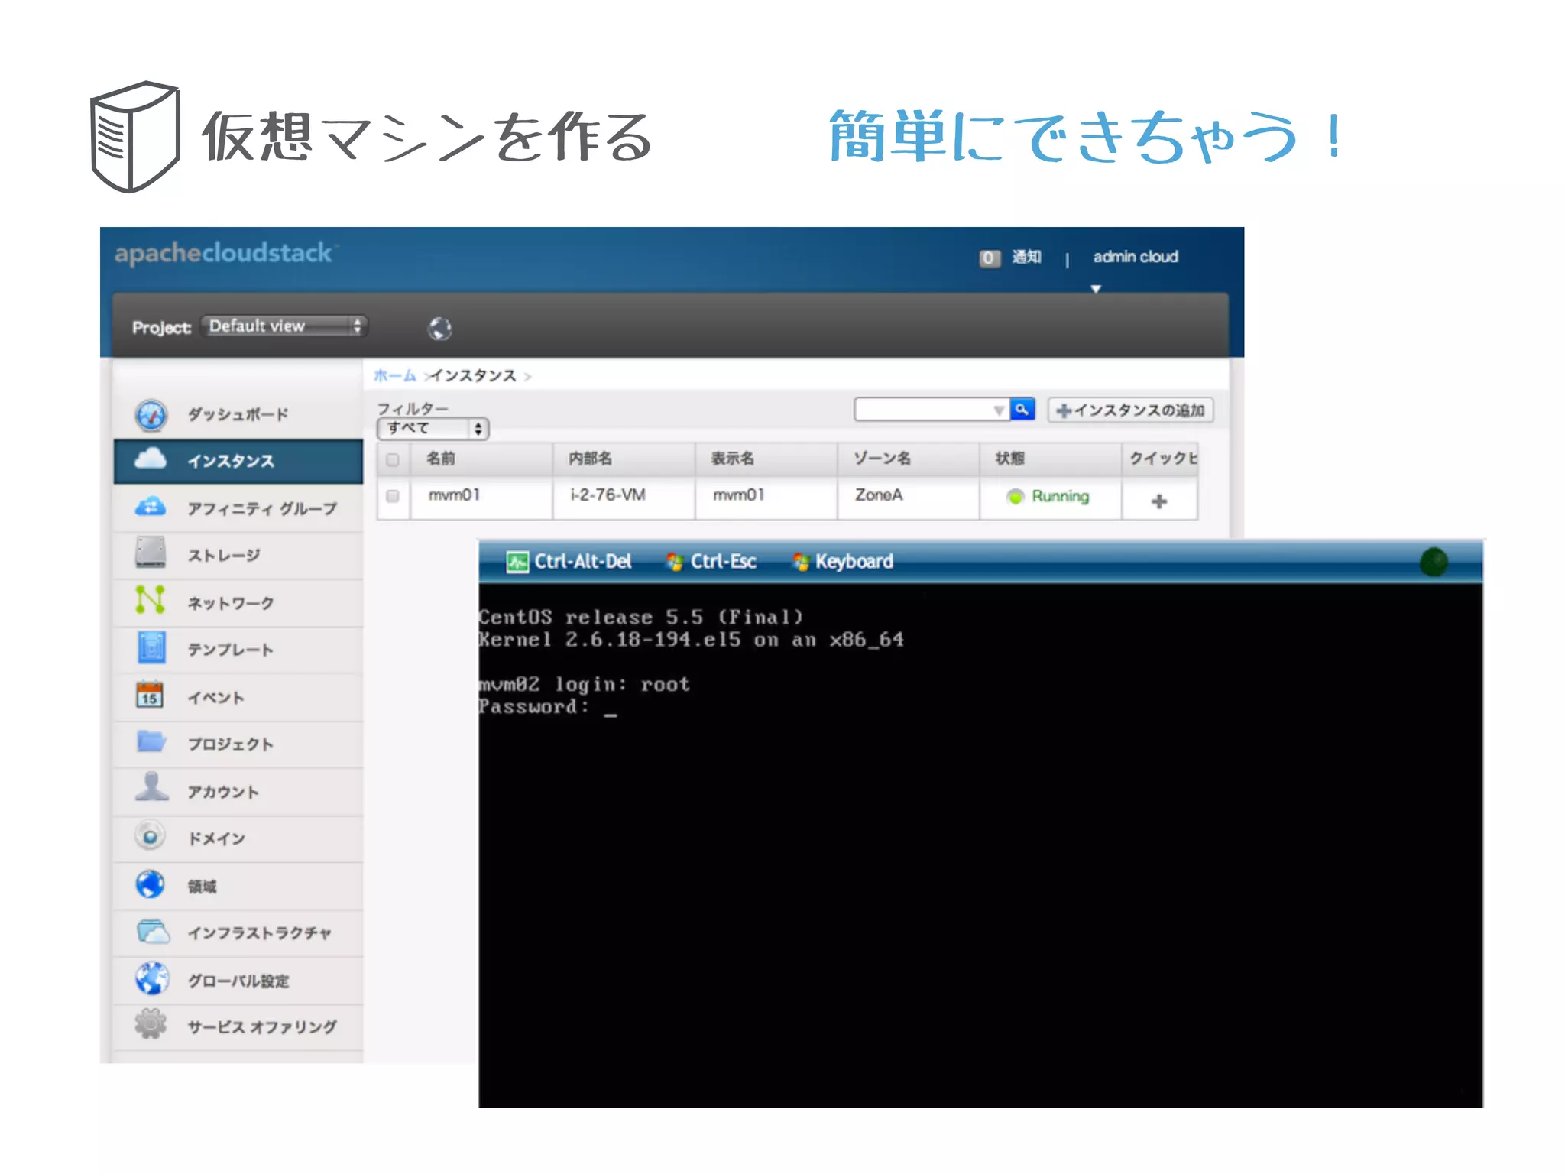Open the Storage drive icon

point(151,553)
